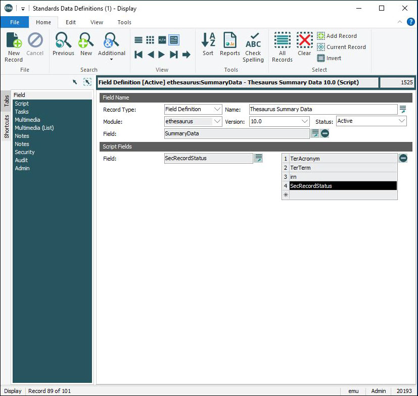Detach the attached SummaryData field
418x396 pixels.
tap(325, 133)
